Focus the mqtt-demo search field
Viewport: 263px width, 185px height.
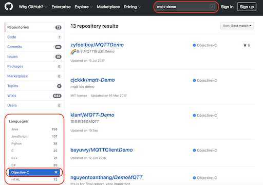pos(186,7)
